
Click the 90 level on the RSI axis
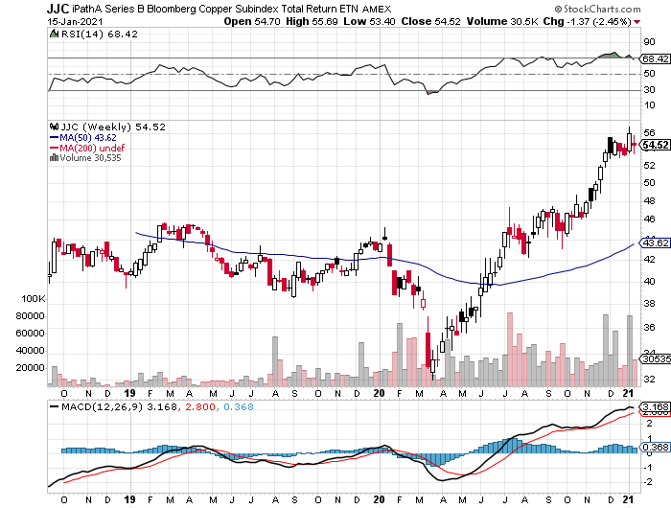pos(649,41)
